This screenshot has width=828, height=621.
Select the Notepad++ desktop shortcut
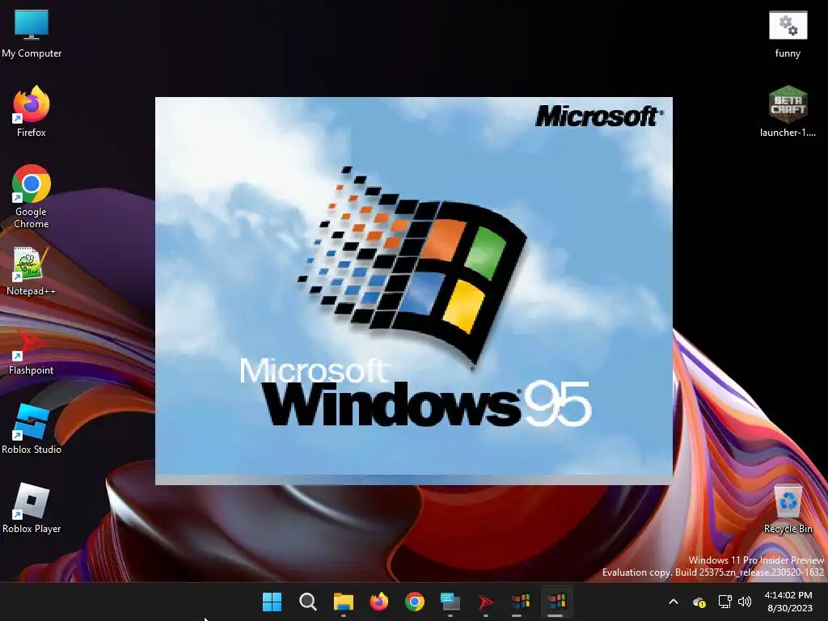[32, 271]
